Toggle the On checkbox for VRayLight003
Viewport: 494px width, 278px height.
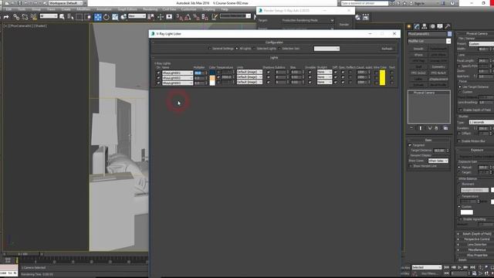(x=158, y=83)
